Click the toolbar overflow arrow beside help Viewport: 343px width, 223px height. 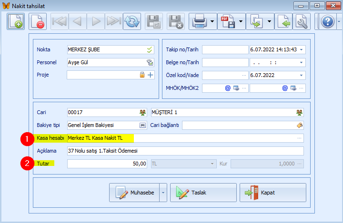pos(339,21)
